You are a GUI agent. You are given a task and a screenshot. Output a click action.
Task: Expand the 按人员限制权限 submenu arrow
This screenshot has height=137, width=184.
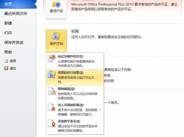click(x=101, y=110)
